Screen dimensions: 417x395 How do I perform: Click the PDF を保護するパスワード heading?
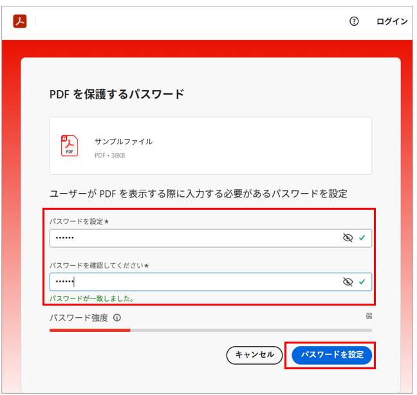click(116, 95)
